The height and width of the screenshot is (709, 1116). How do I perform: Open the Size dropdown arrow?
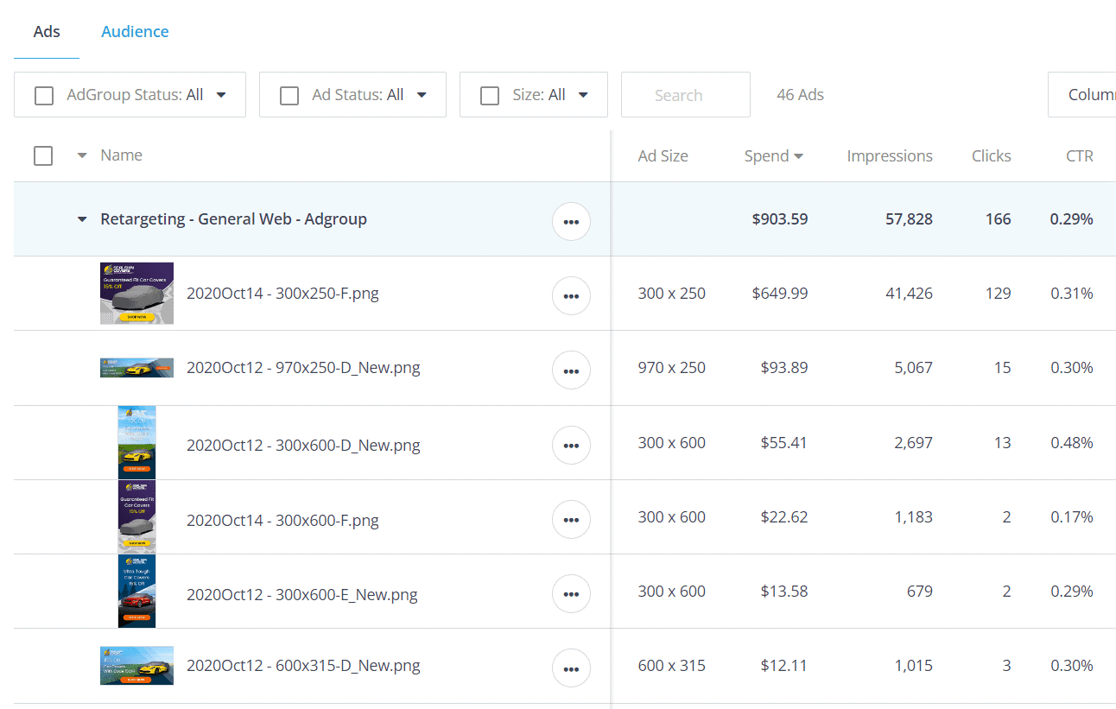583,95
